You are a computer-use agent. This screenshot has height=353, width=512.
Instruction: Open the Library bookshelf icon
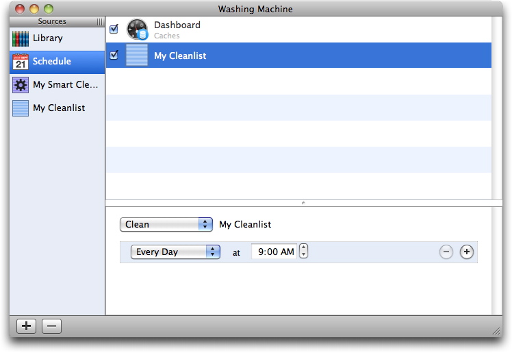tap(21, 38)
